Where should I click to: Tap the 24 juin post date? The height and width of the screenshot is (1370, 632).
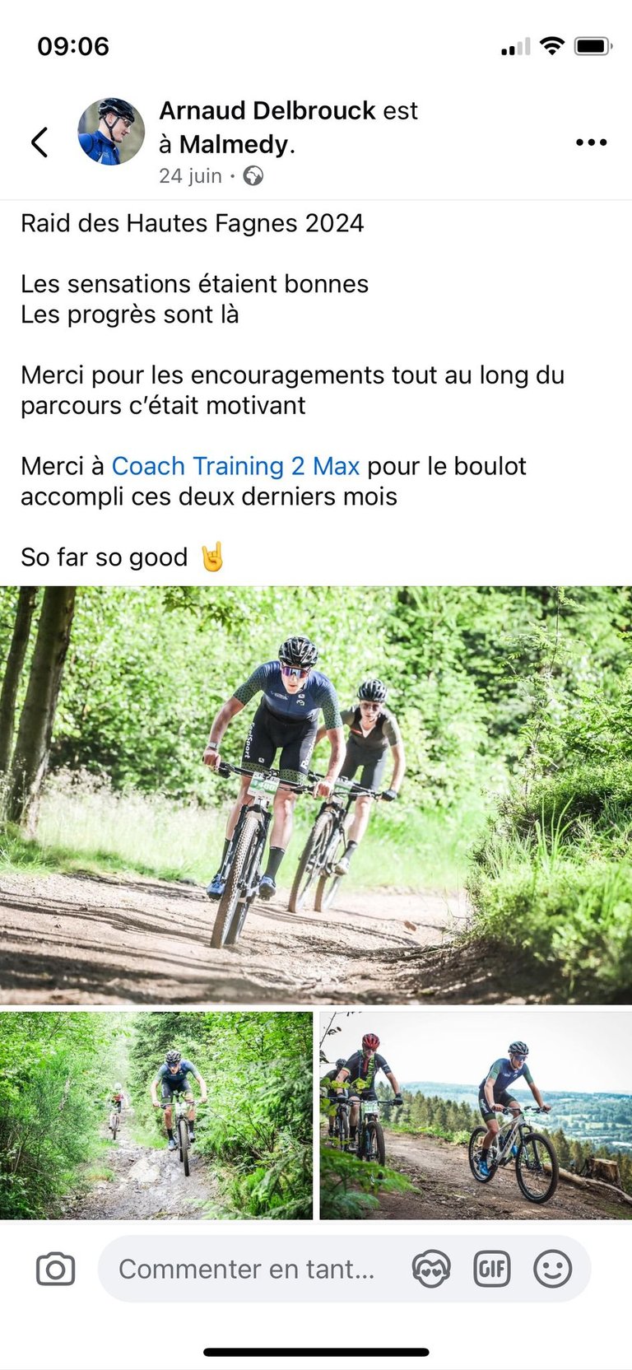coord(190,176)
